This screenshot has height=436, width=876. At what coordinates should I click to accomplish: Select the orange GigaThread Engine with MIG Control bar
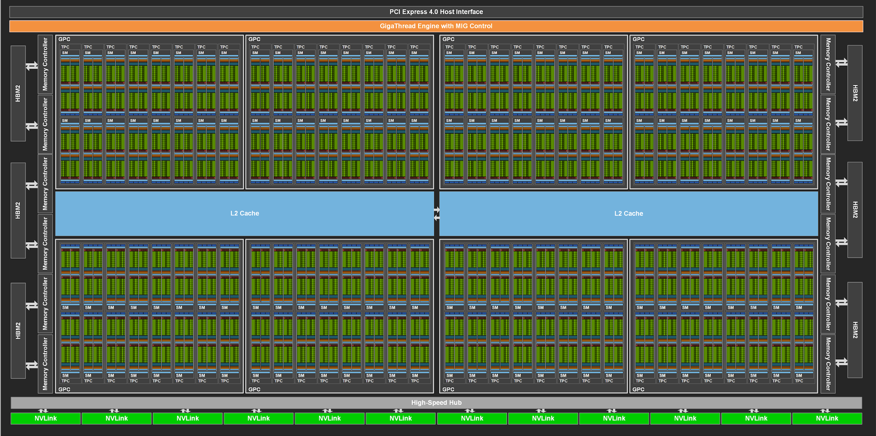pyautogui.click(x=436, y=26)
